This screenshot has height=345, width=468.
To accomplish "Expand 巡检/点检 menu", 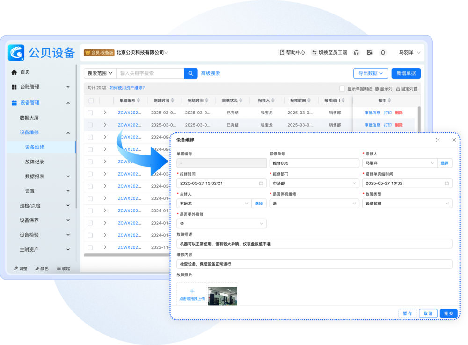I will (x=45, y=206).
